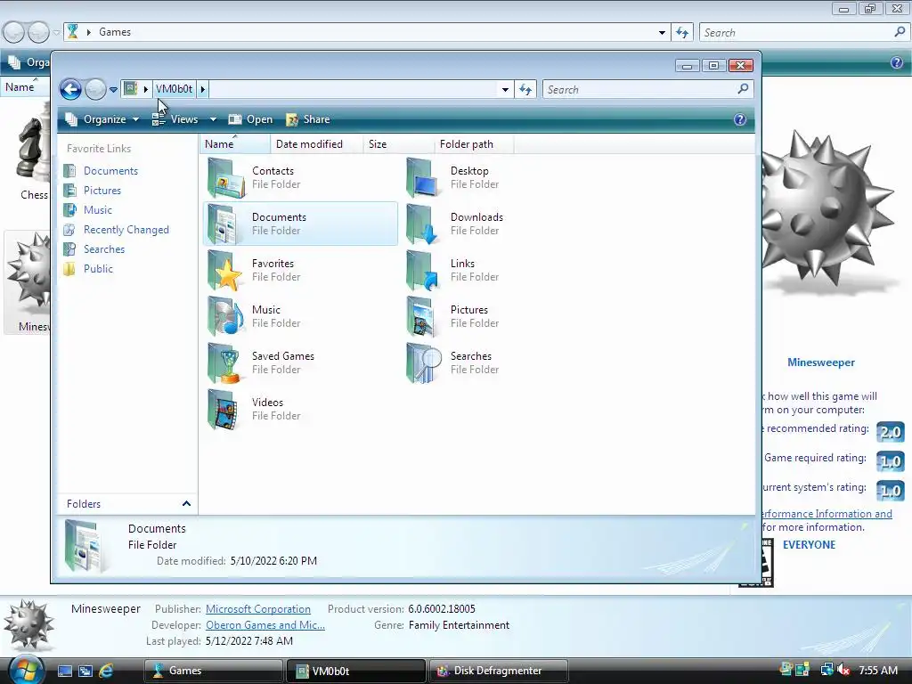Open the Downloads folder icon

(x=423, y=224)
